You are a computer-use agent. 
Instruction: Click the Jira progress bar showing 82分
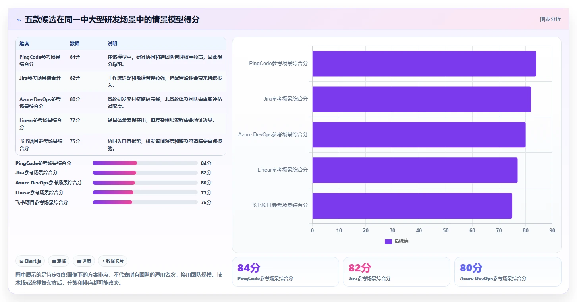click(145, 173)
